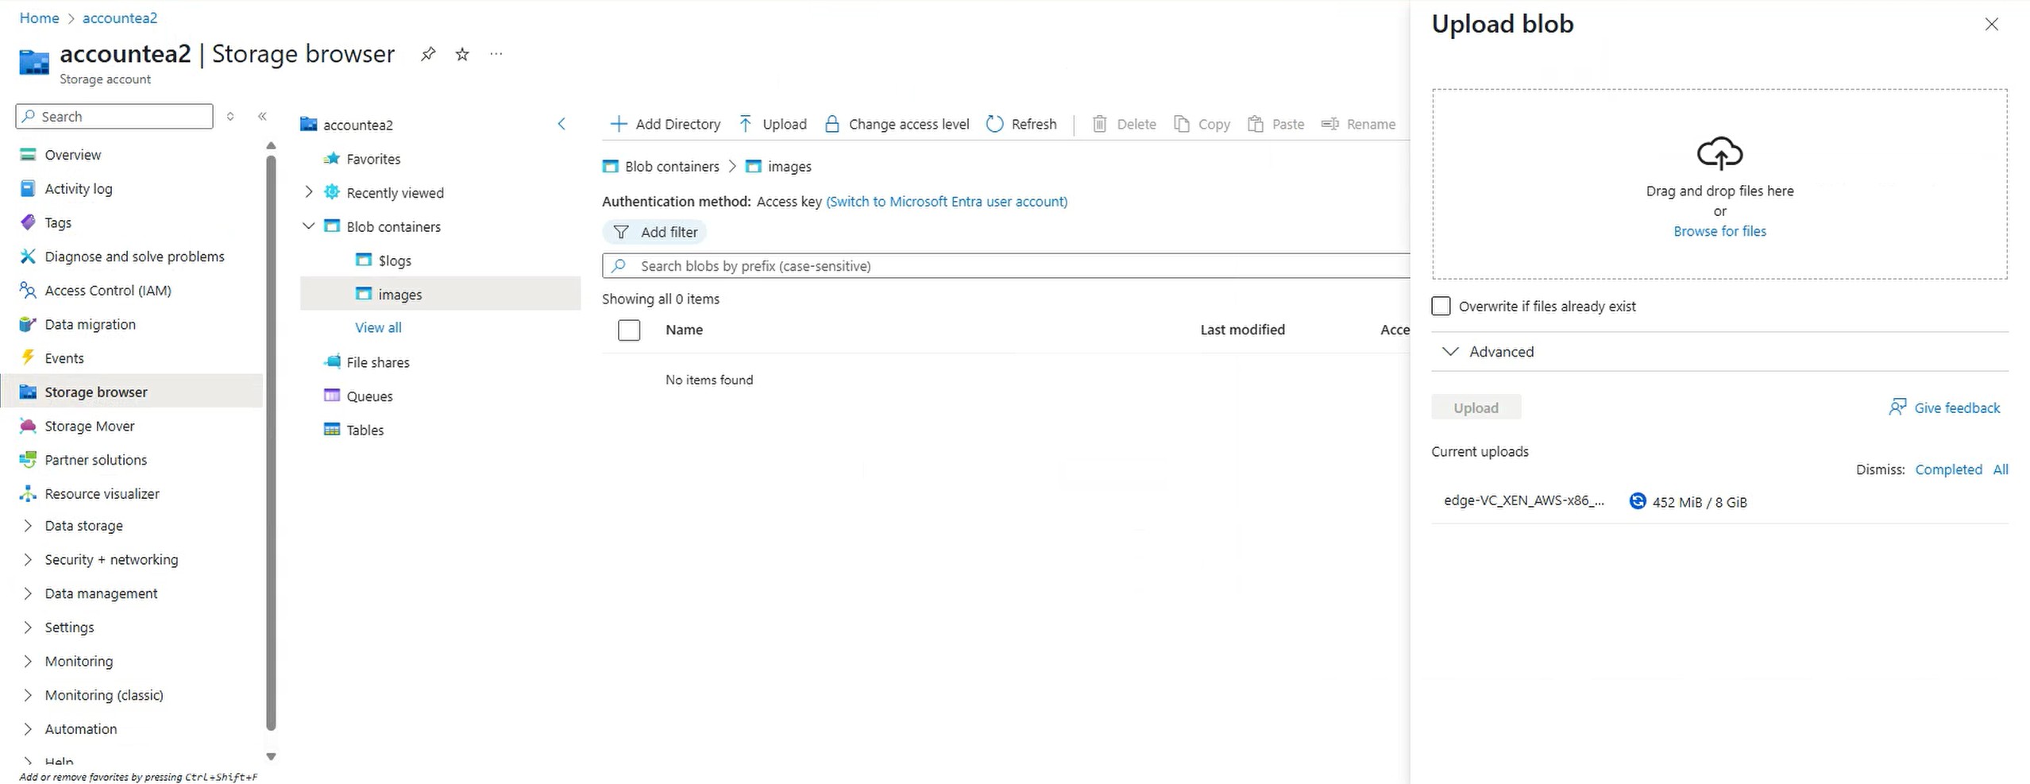Expand Recently viewed tree node
The height and width of the screenshot is (784, 2030).
click(x=309, y=192)
